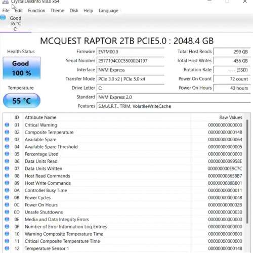Click status icon for Media and Data Integrity Errors
253x253 pixels.
(x=7, y=219)
